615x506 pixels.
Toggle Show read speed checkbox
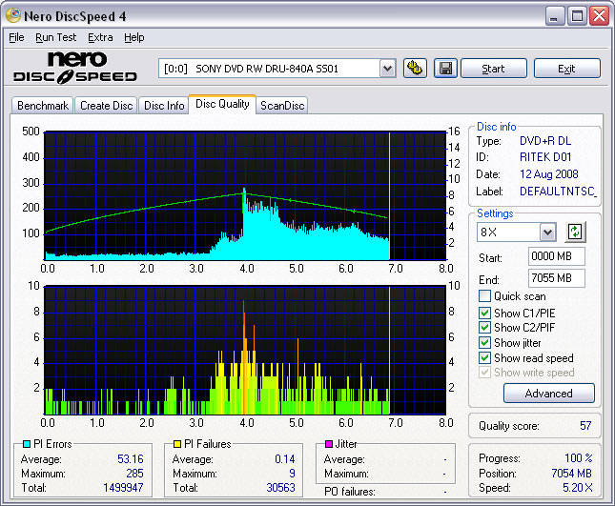(x=484, y=357)
